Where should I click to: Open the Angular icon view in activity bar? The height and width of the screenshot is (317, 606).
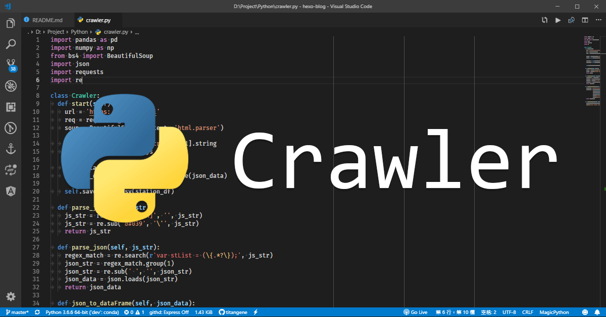[x=11, y=191]
